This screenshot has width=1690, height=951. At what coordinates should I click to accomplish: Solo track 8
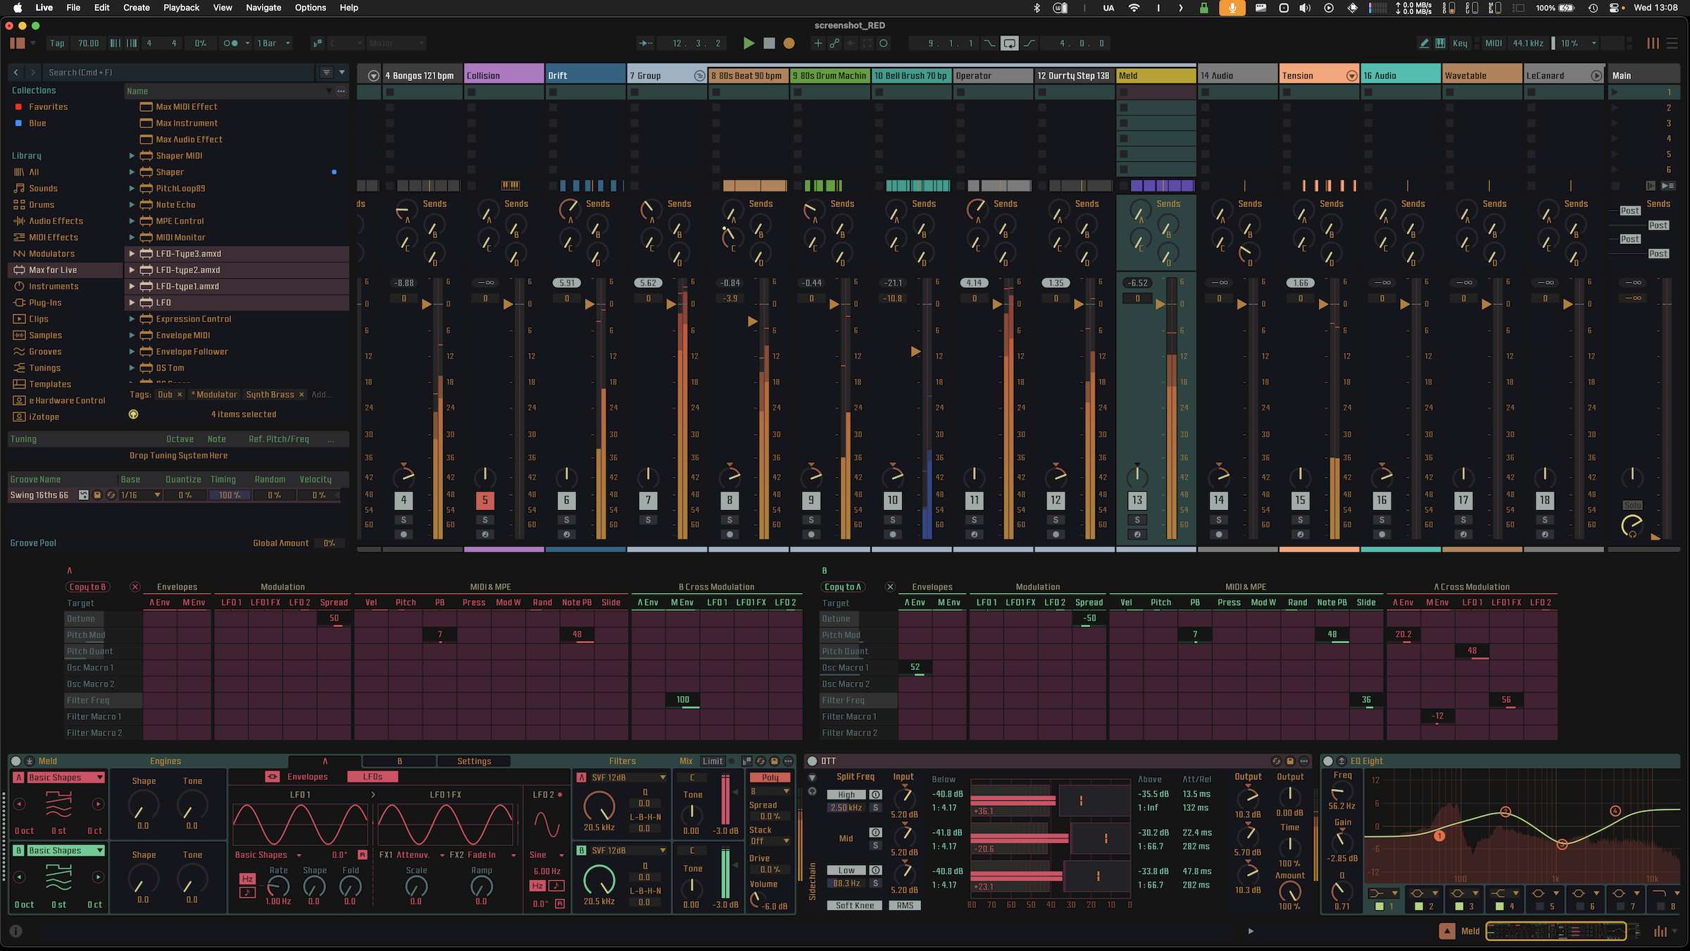pos(730,520)
